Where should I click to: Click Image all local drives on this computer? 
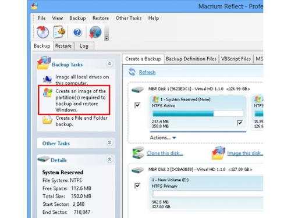point(82,80)
